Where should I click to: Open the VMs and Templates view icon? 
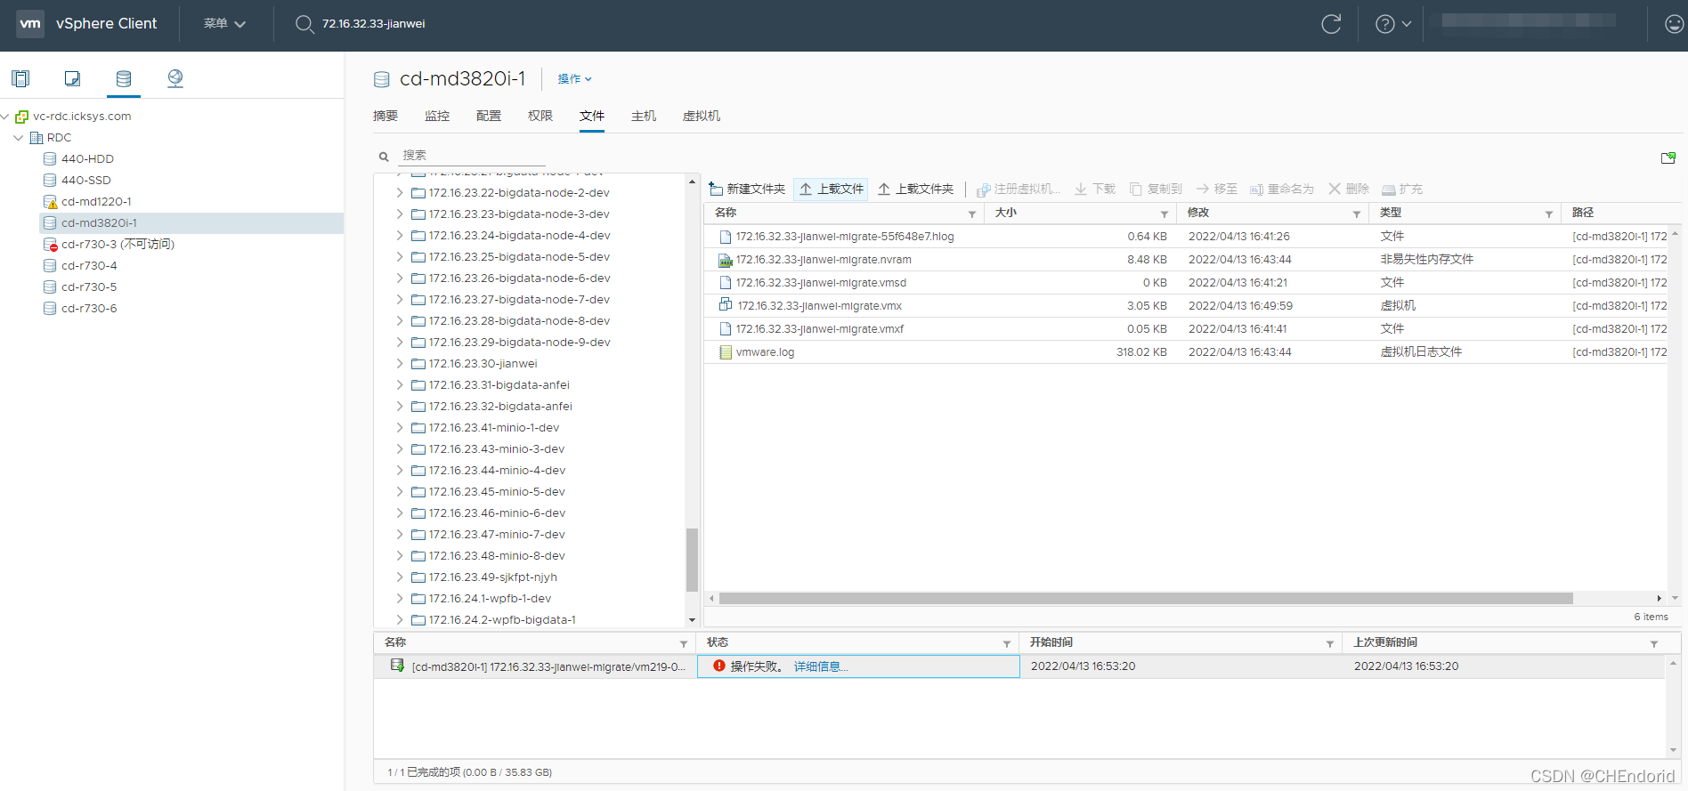coord(72,78)
